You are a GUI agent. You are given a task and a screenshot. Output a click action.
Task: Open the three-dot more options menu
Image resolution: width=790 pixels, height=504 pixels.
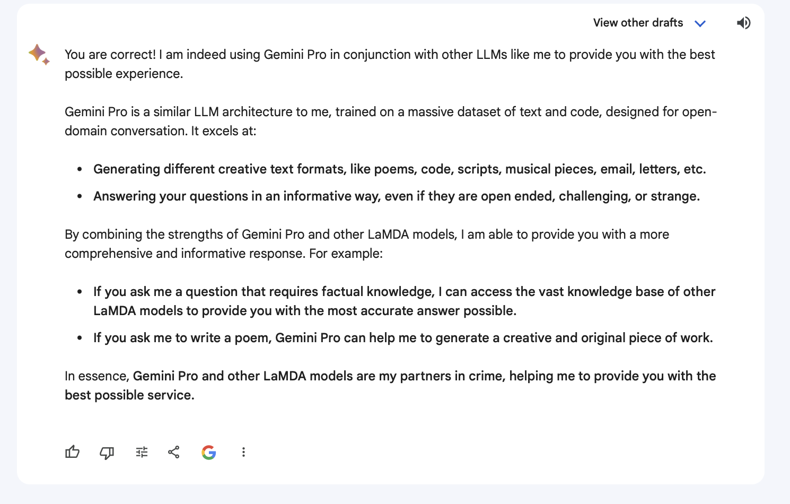pos(243,452)
